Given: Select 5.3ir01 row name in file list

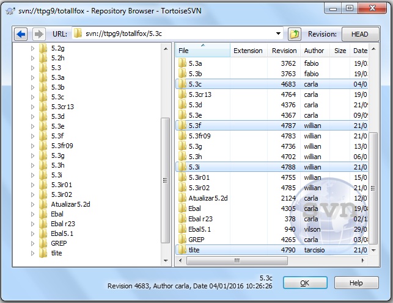Looking at the screenshot, I should 199,177.
